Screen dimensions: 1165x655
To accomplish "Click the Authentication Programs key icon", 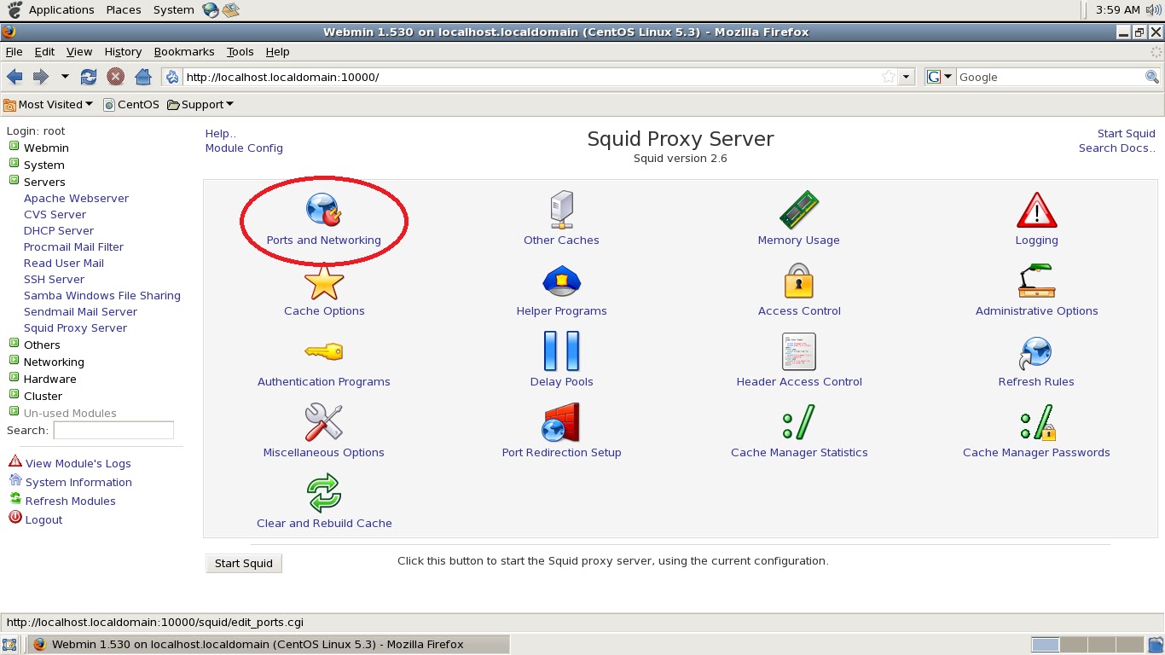I will (324, 351).
